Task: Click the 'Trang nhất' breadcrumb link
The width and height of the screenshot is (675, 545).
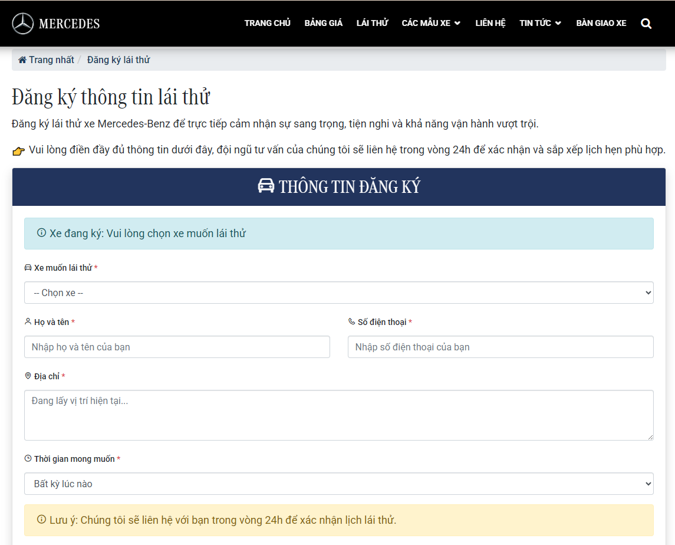Action: pos(53,59)
